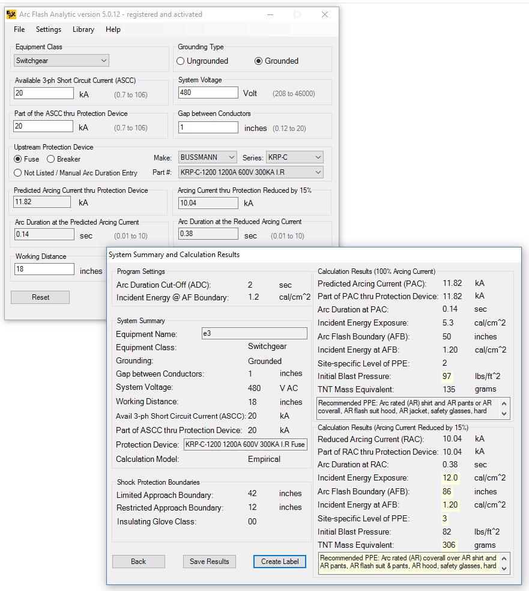Close the Arc Flash Analytic window

pyautogui.click(x=324, y=14)
